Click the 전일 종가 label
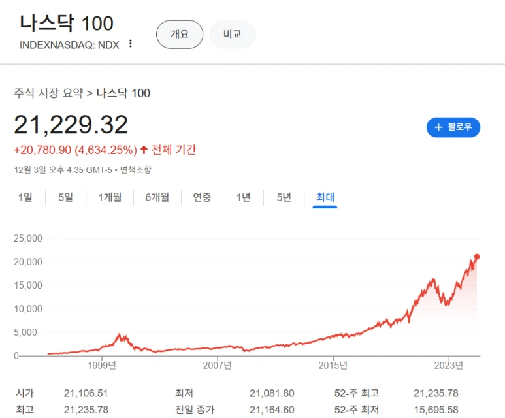Screen dimensions: 505x418 [195, 410]
